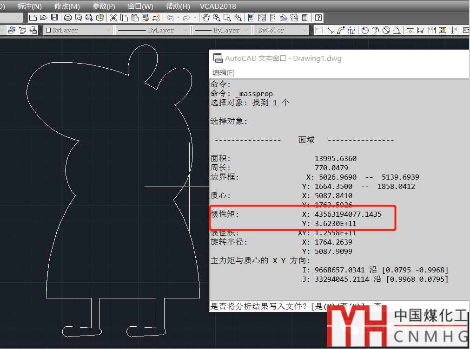
Task: Open the 修改(M) menu
Action: click(x=67, y=6)
